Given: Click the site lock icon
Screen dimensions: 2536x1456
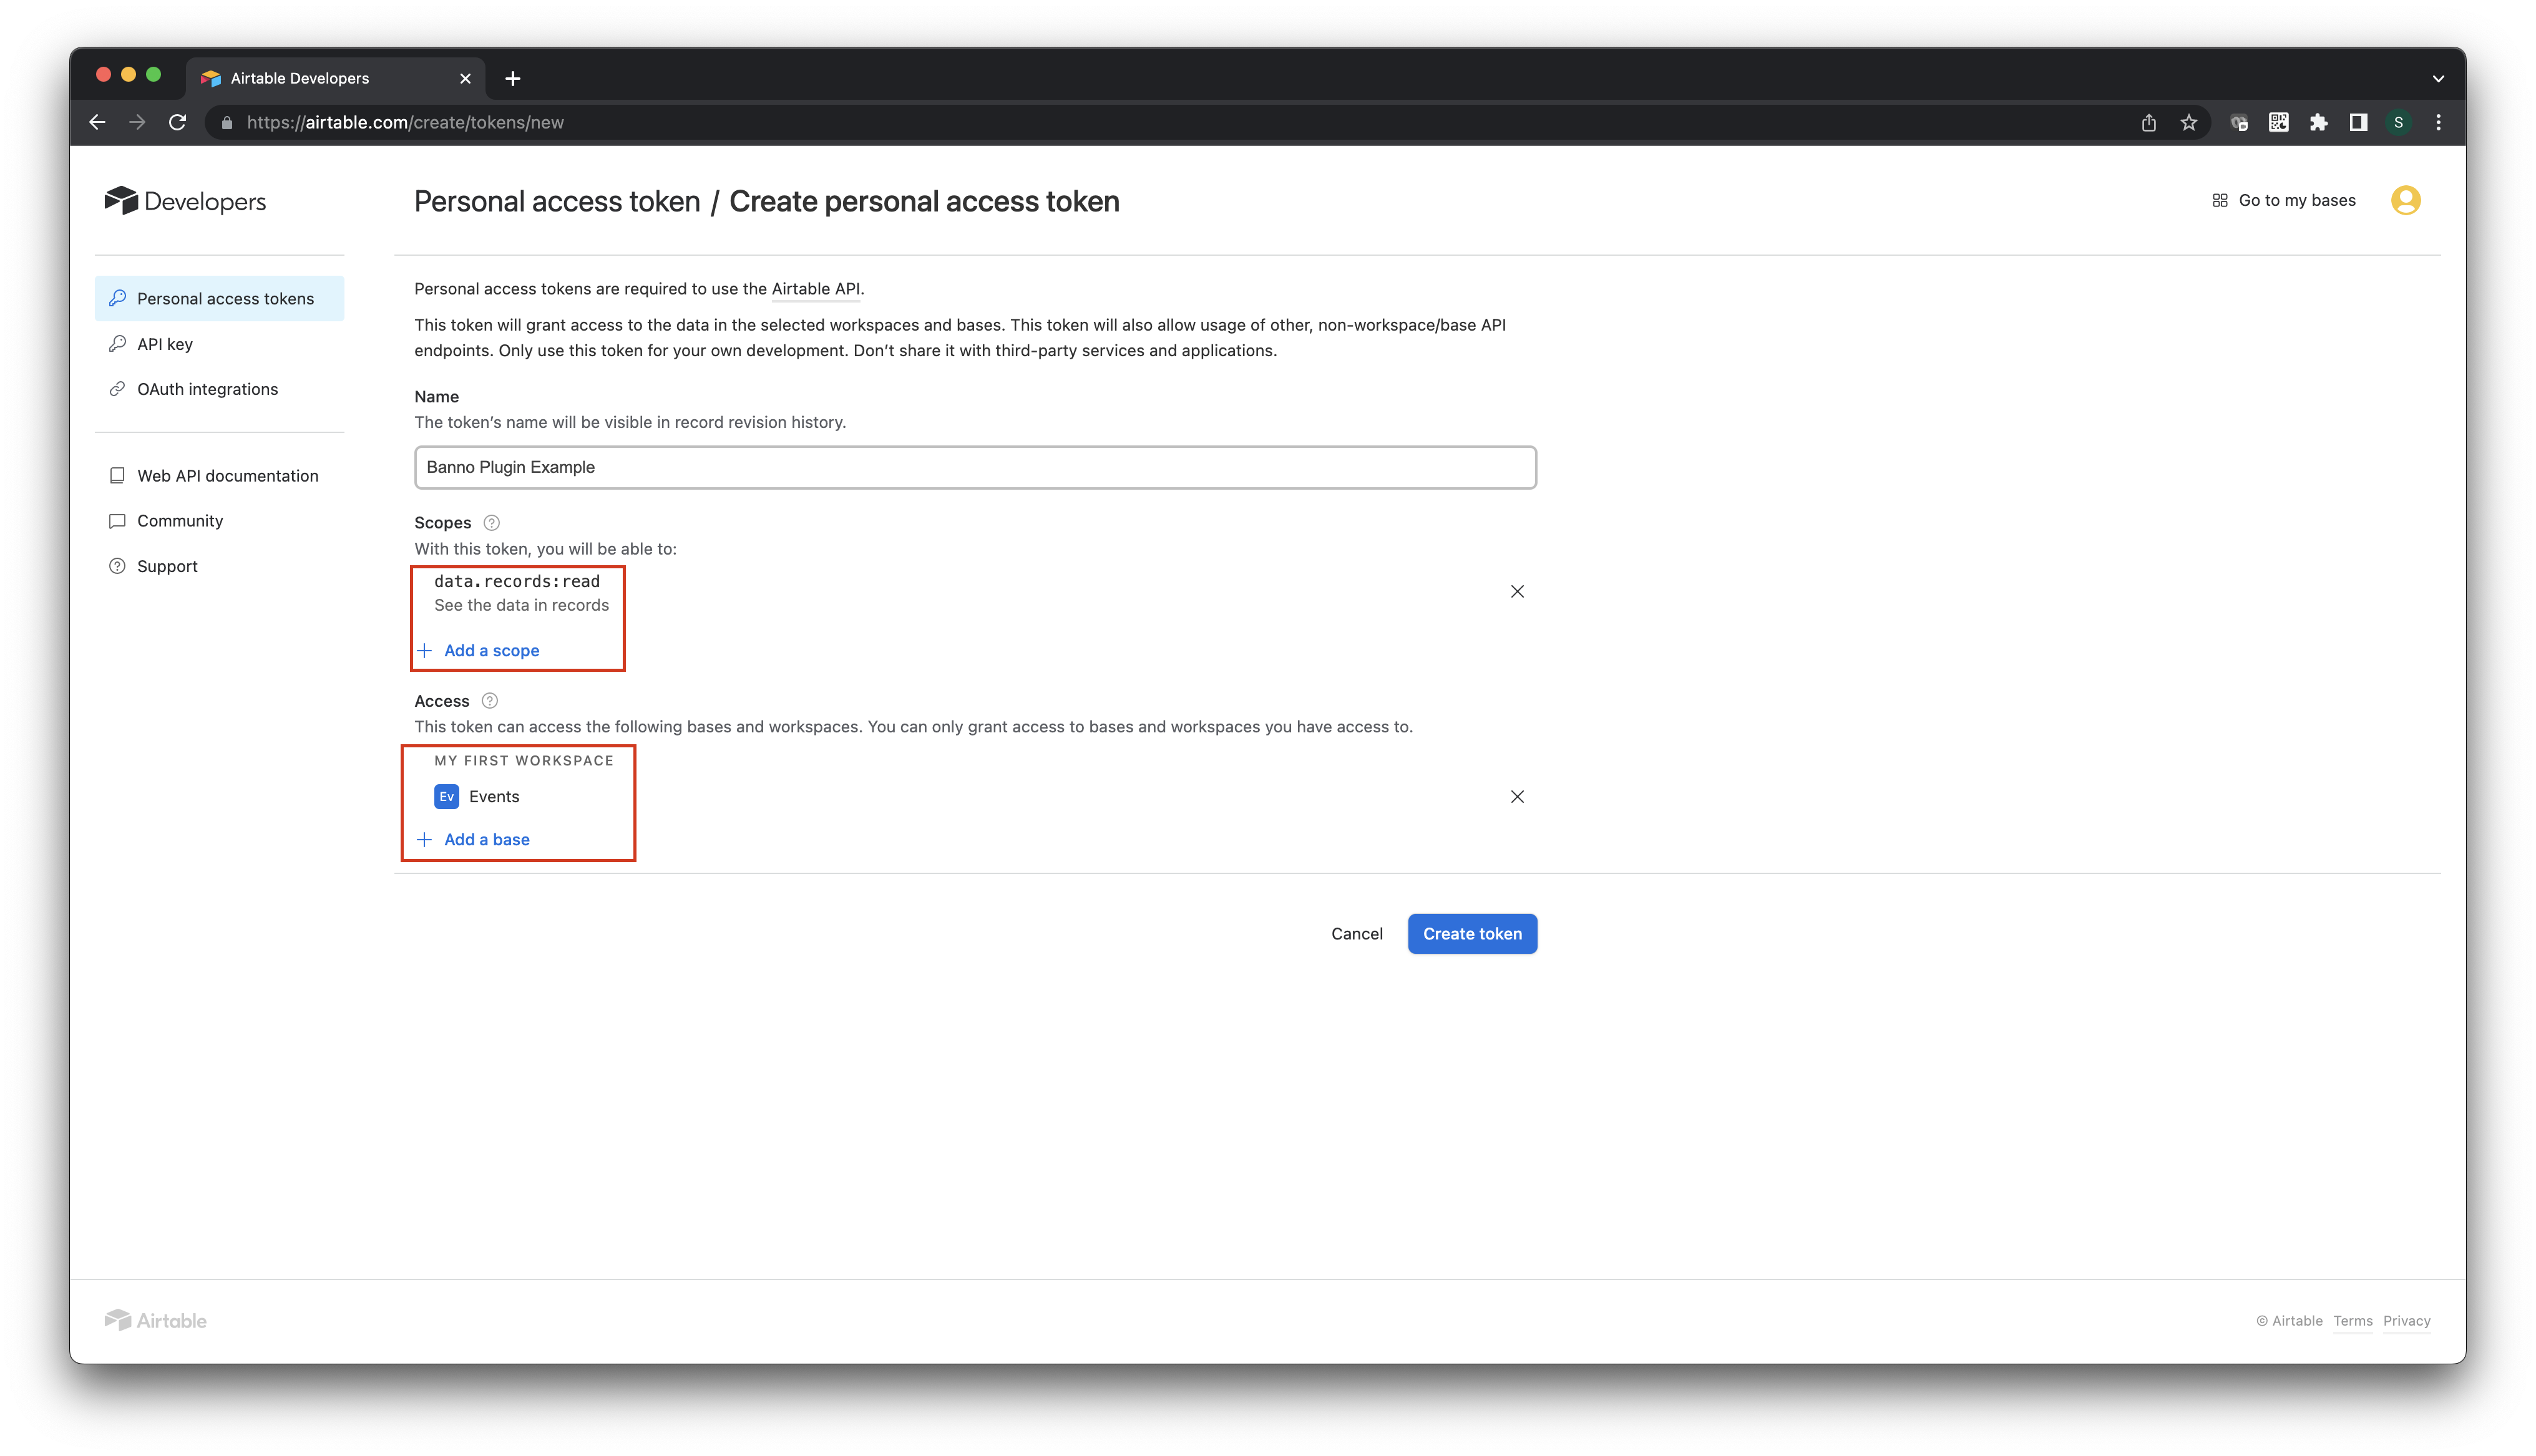Looking at the screenshot, I should (227, 122).
